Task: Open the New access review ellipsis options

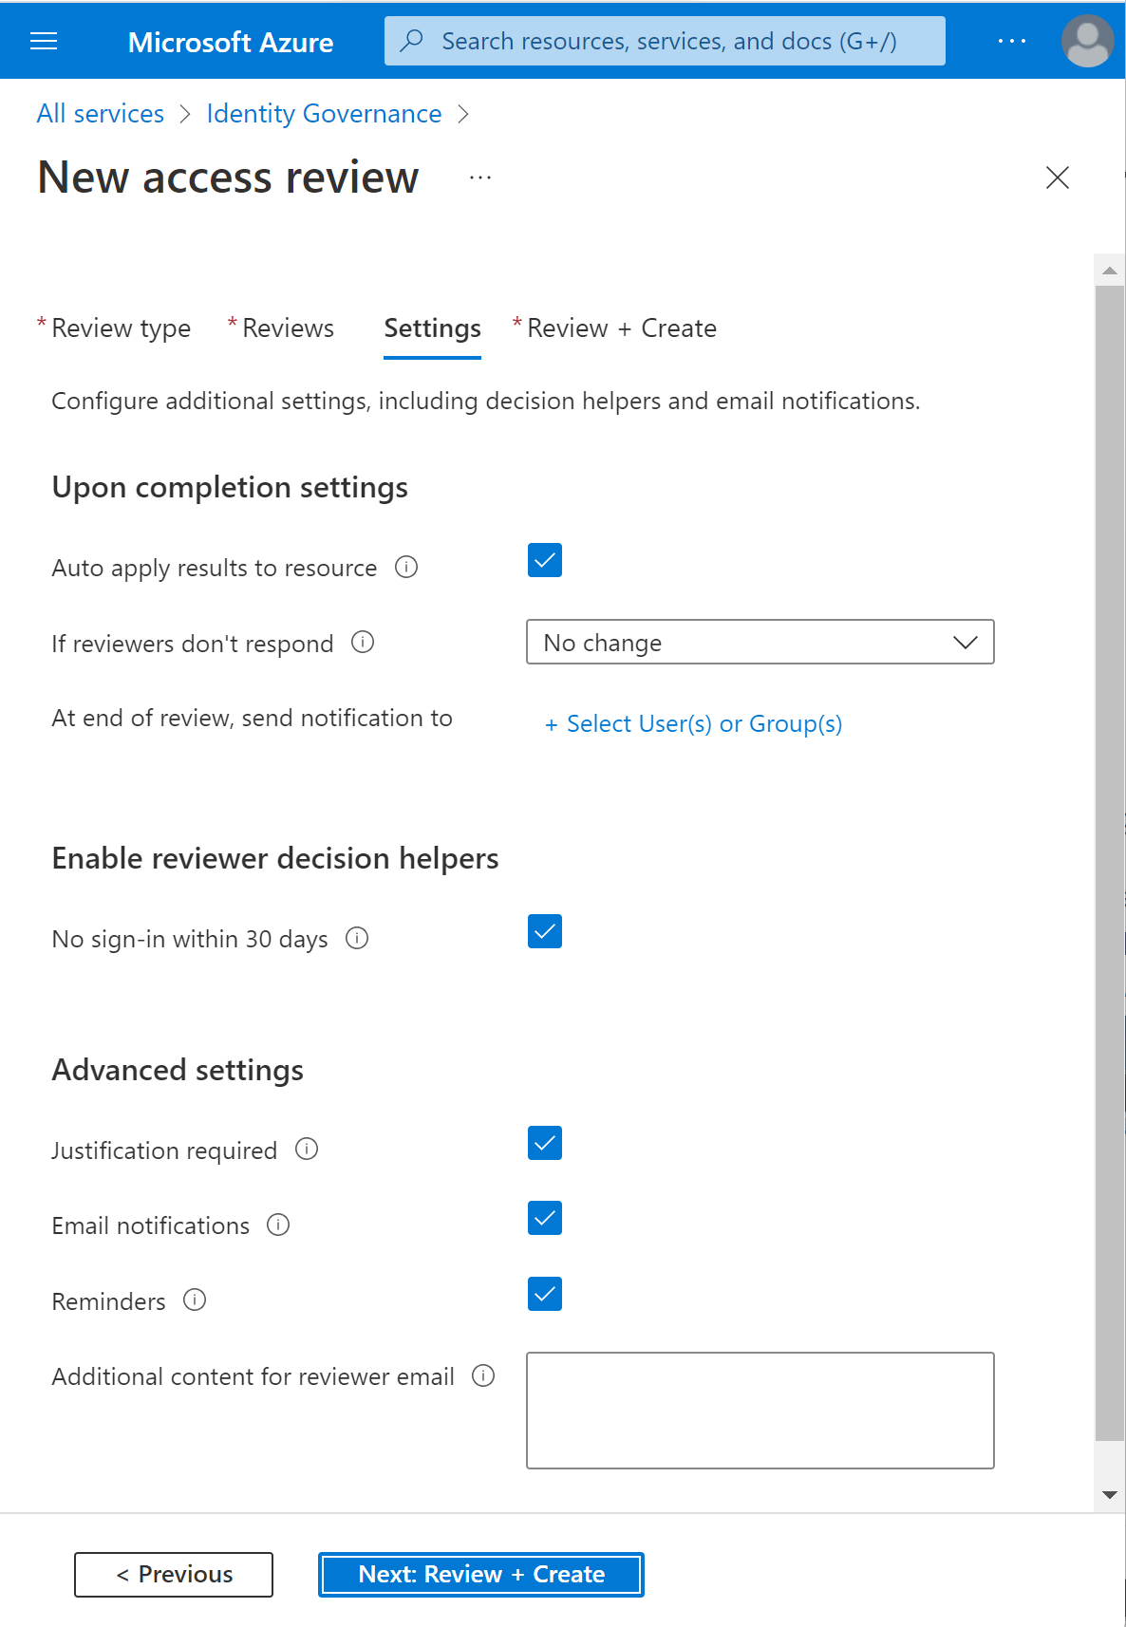Action: point(480,178)
